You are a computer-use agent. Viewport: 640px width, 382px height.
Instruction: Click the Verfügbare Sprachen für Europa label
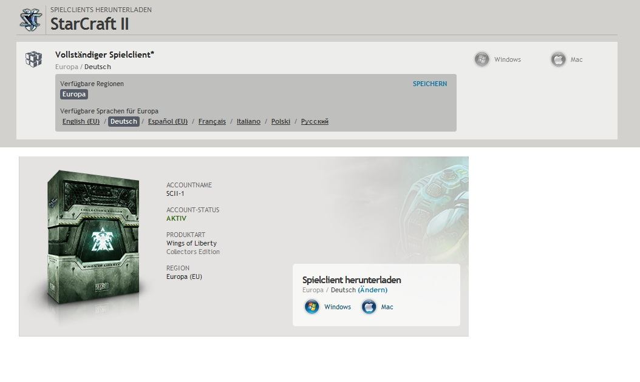point(109,111)
